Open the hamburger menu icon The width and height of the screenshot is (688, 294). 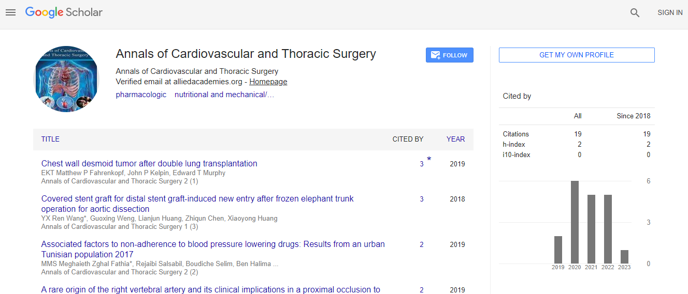click(11, 12)
